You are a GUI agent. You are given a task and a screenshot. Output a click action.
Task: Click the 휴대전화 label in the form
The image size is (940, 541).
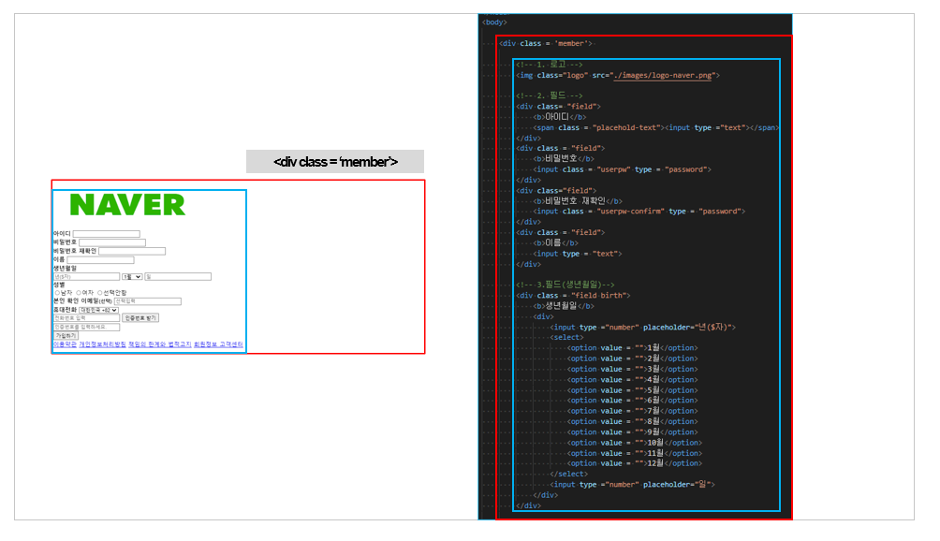point(65,310)
